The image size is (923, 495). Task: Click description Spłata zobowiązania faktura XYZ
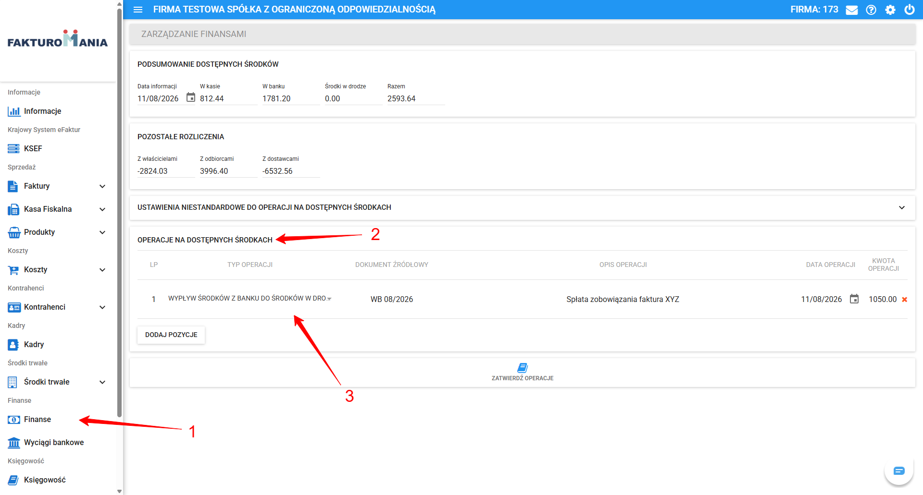(x=623, y=299)
